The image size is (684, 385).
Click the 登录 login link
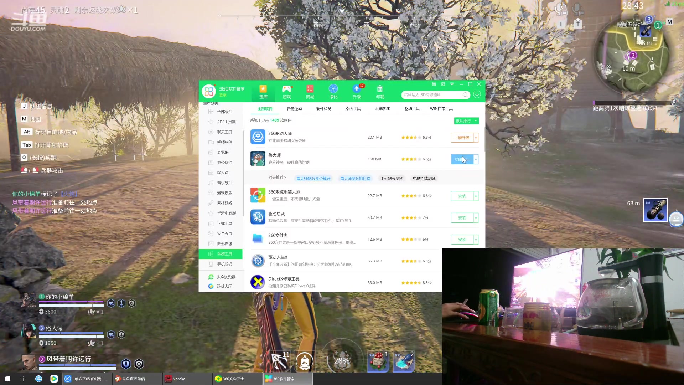click(x=223, y=95)
